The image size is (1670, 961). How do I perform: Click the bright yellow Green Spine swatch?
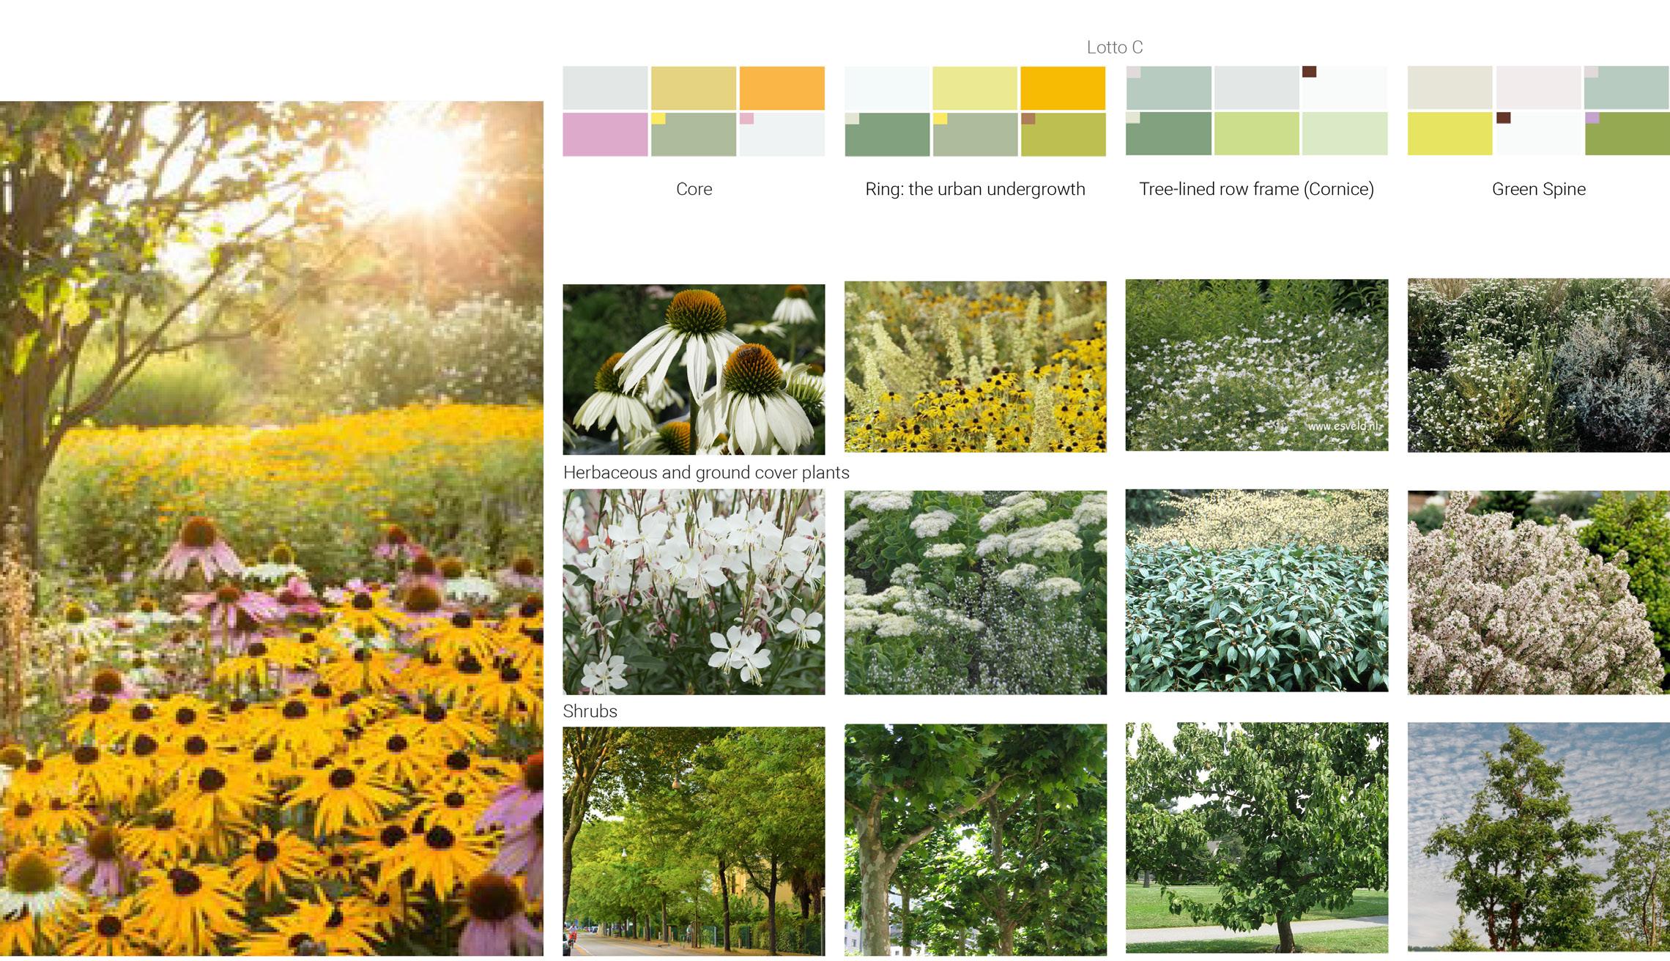click(x=1449, y=134)
